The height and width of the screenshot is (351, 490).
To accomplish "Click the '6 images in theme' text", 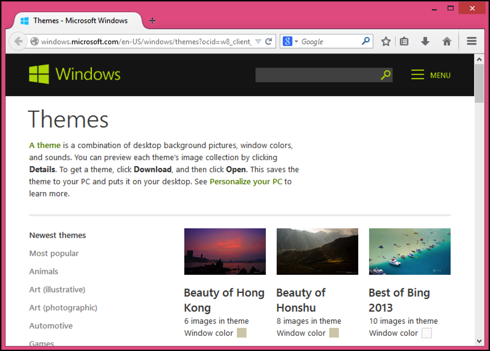I will 216,321.
